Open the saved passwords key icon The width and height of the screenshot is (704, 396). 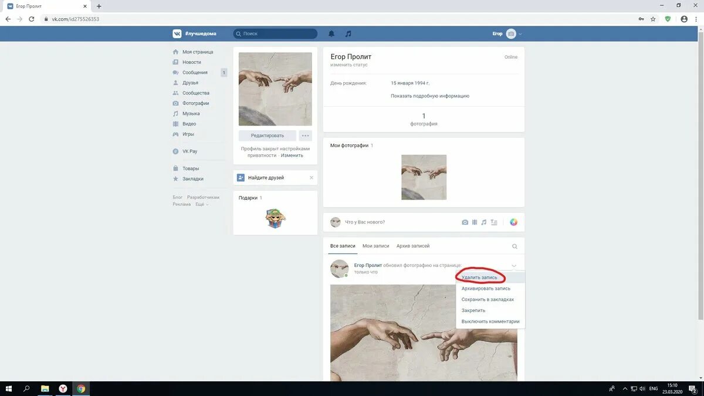coord(641,19)
